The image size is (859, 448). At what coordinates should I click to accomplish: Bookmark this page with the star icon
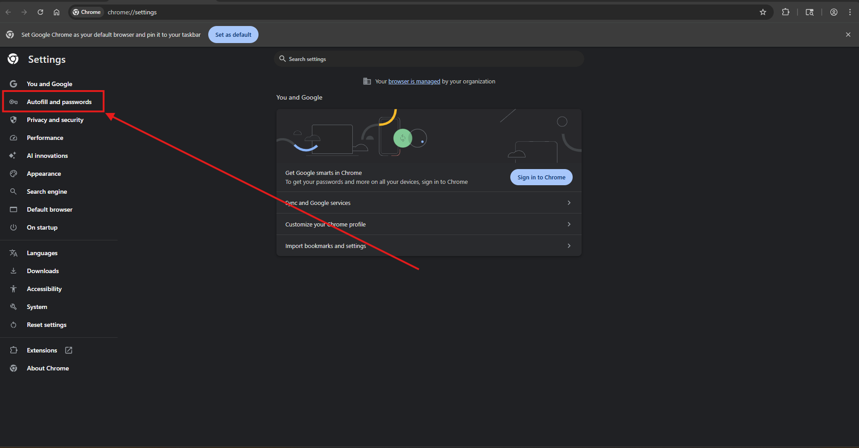[x=763, y=12]
